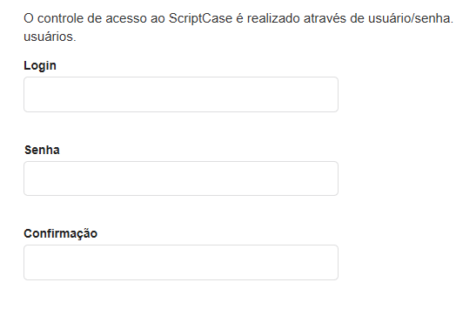Click the word de after controle

click(x=94, y=18)
